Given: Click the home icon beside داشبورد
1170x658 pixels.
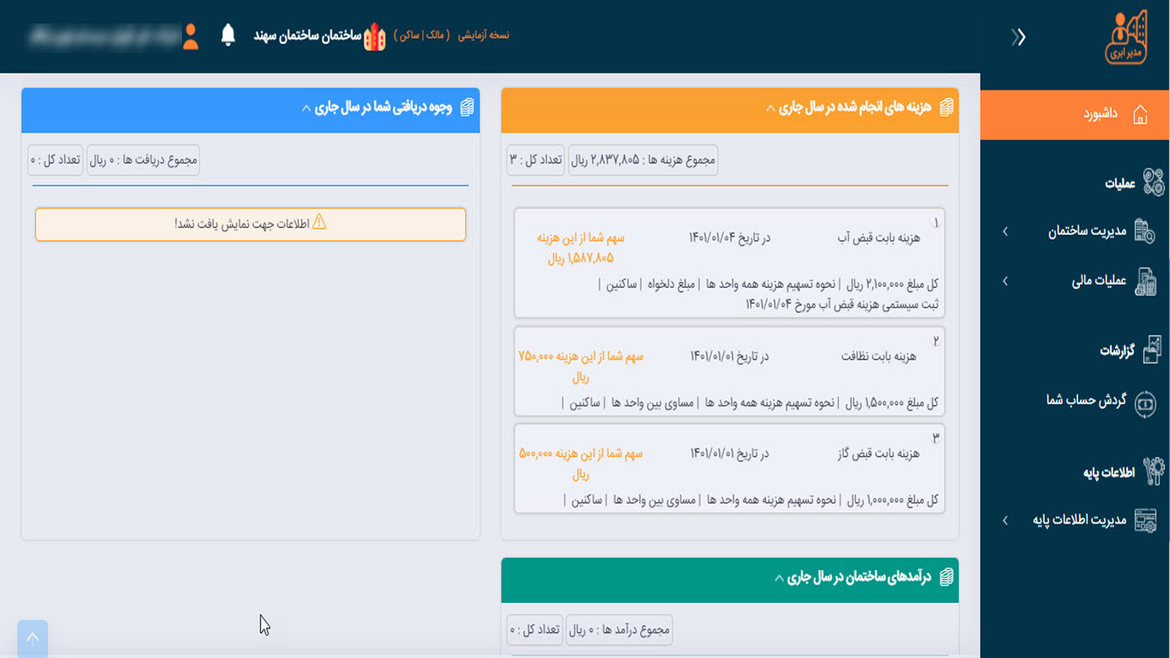Looking at the screenshot, I should click(x=1140, y=115).
